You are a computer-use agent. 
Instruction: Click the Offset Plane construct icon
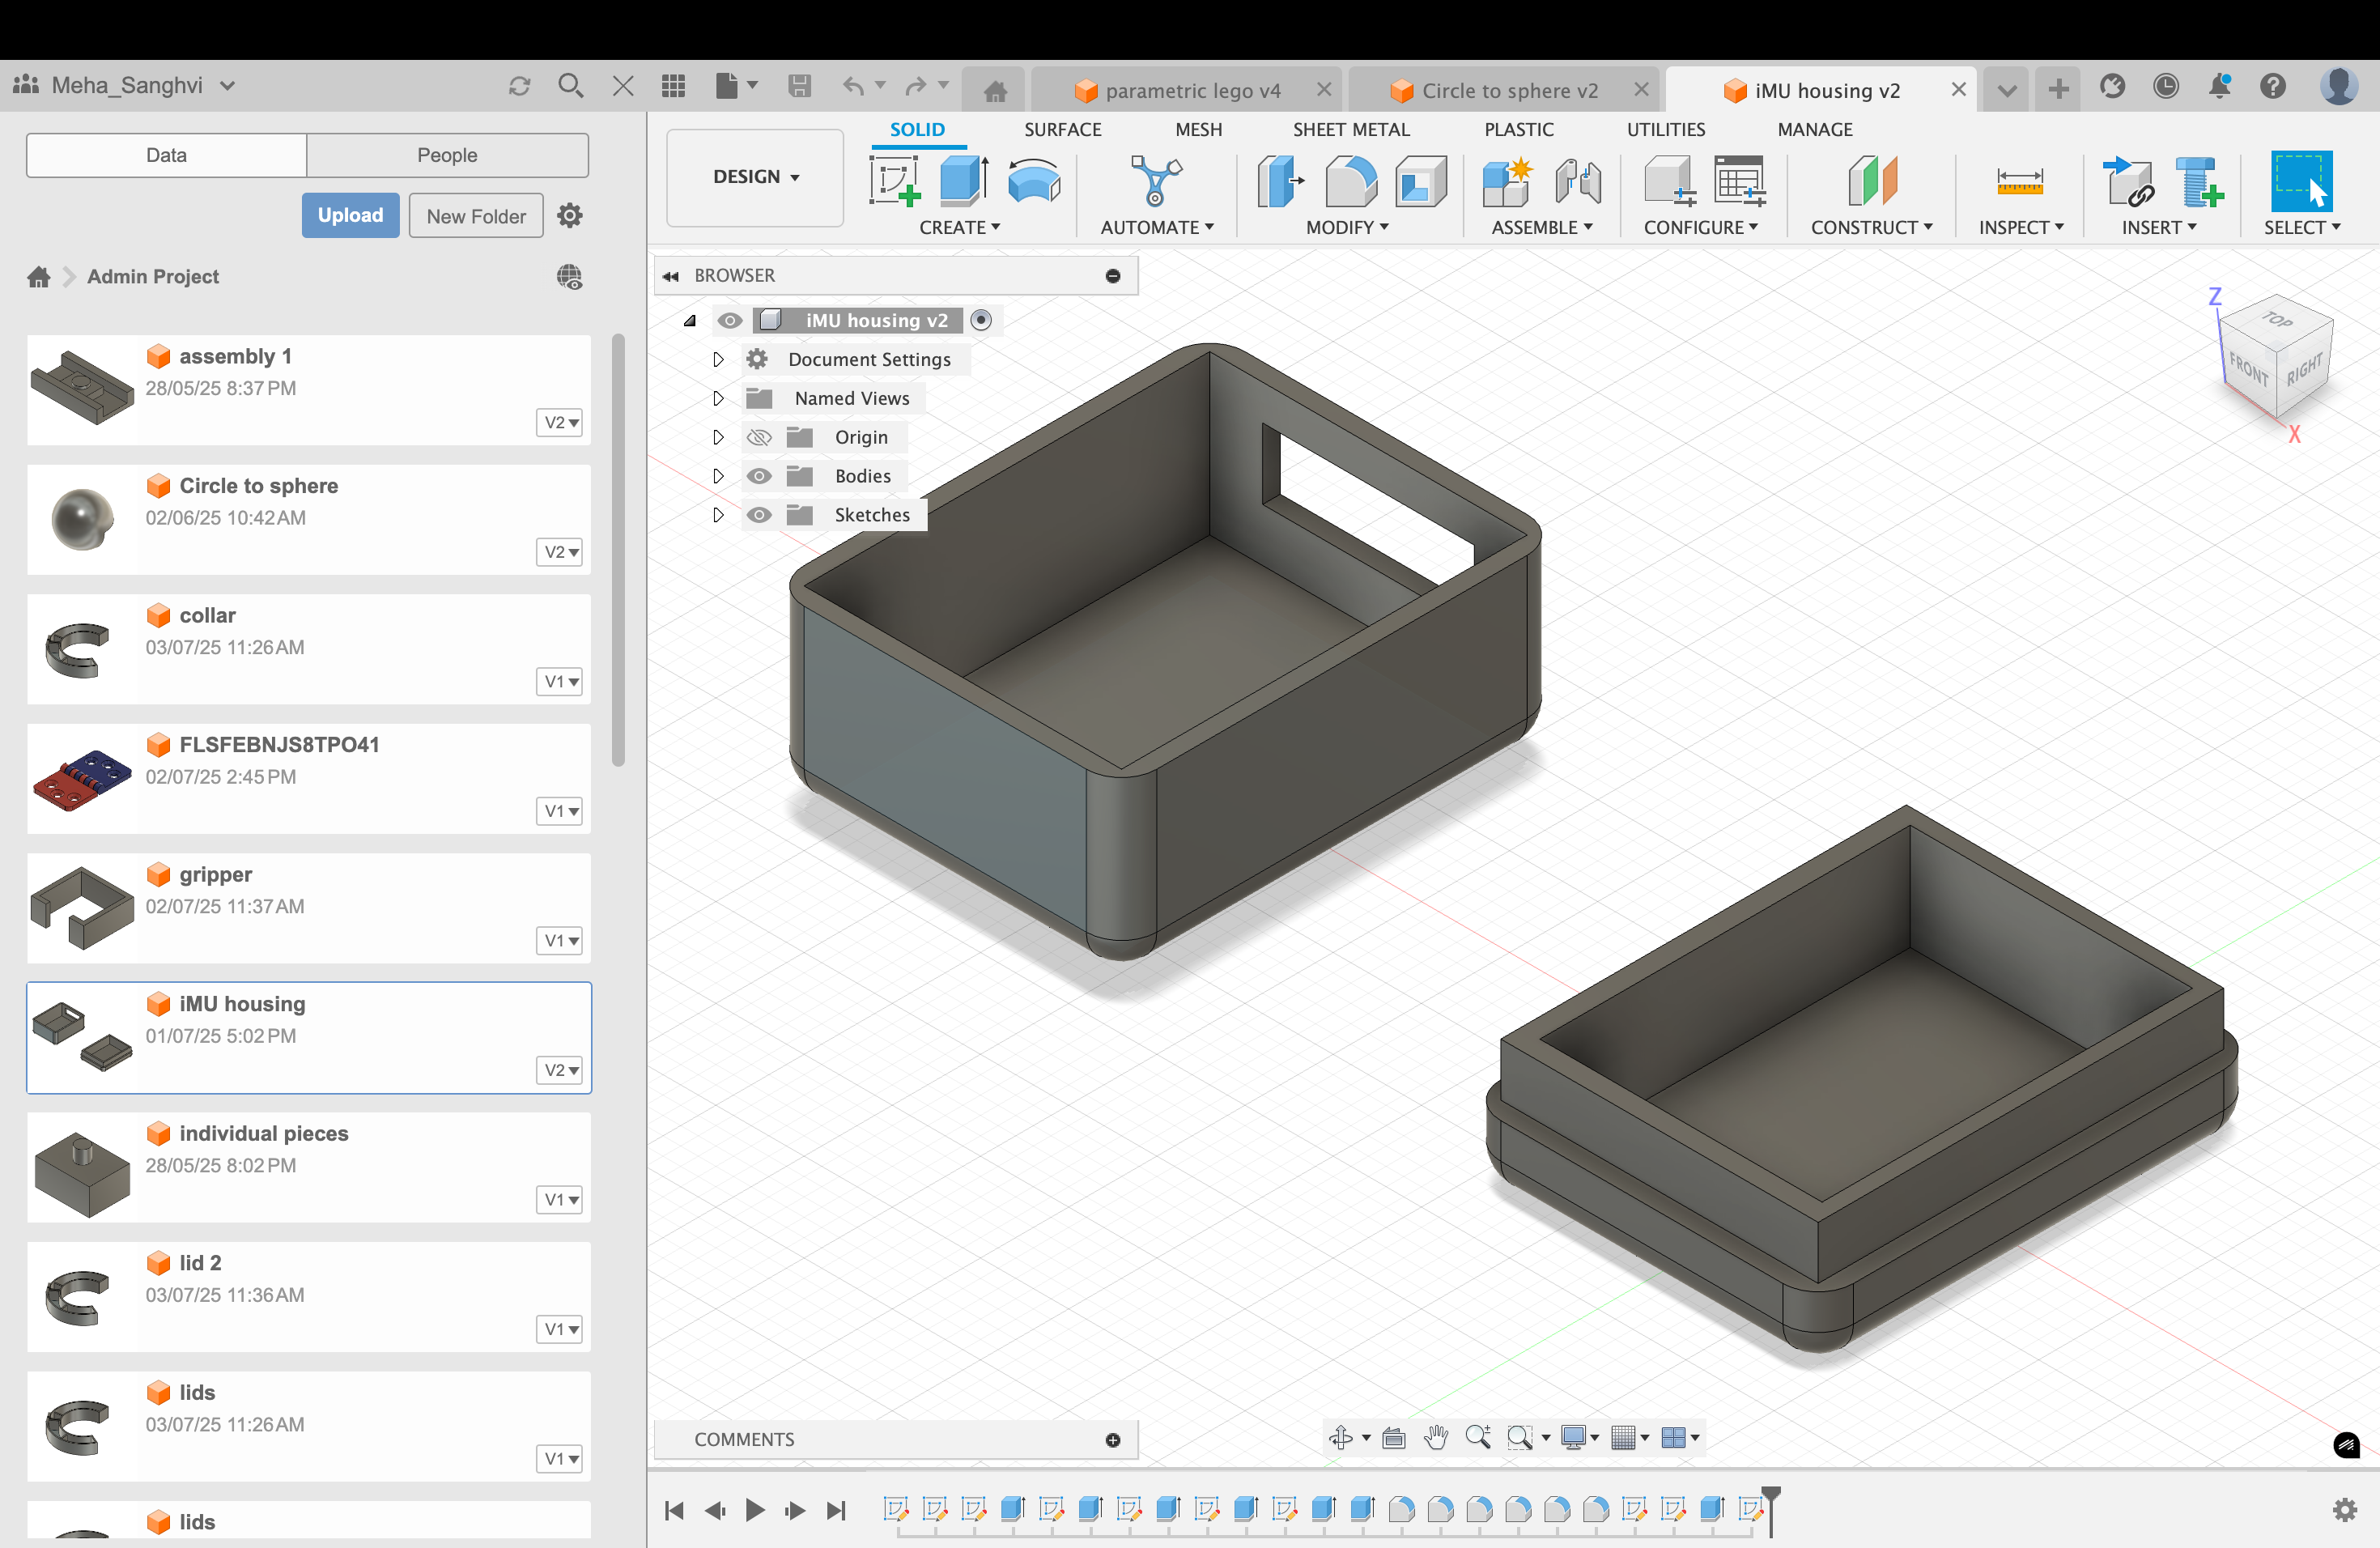pyautogui.click(x=1872, y=181)
